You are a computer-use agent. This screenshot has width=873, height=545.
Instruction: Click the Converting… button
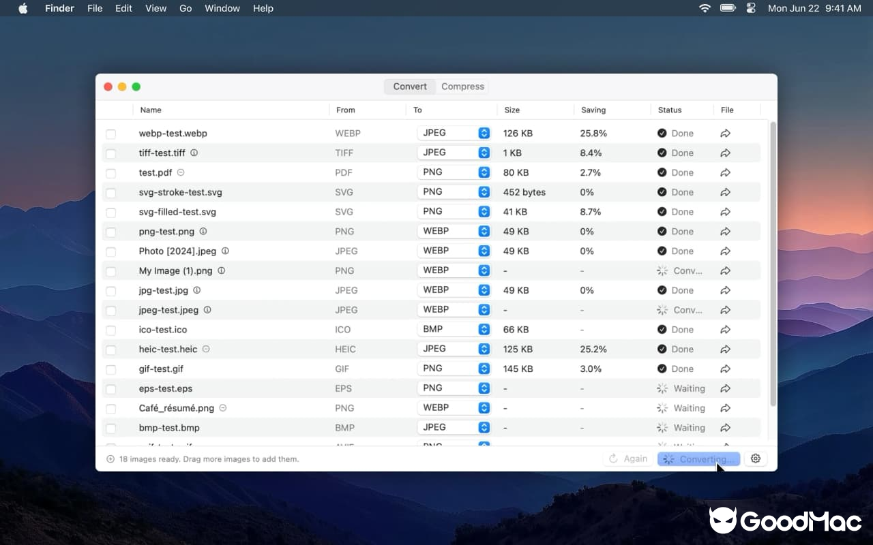[x=698, y=459]
